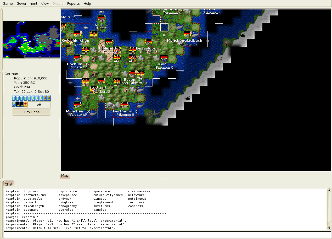The width and height of the screenshot is (332, 239).
Task: Click the 'Frigate 49' label under München
Action: pyautogui.click(x=78, y=115)
